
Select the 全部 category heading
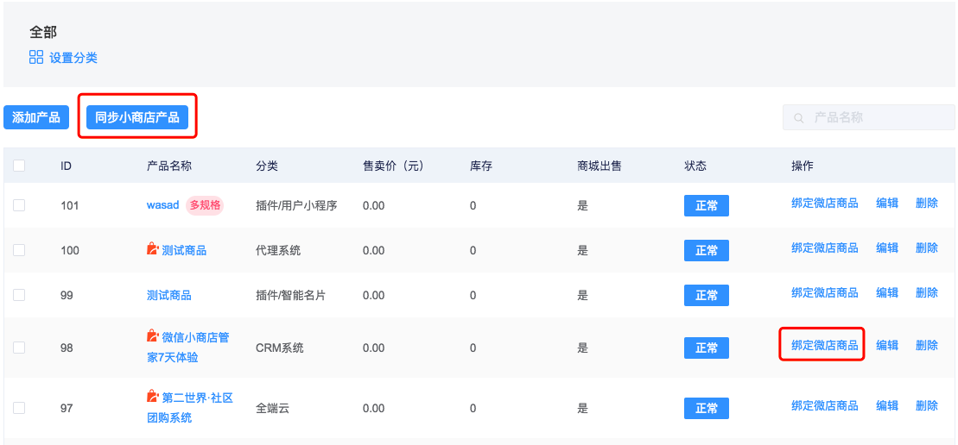click(43, 32)
